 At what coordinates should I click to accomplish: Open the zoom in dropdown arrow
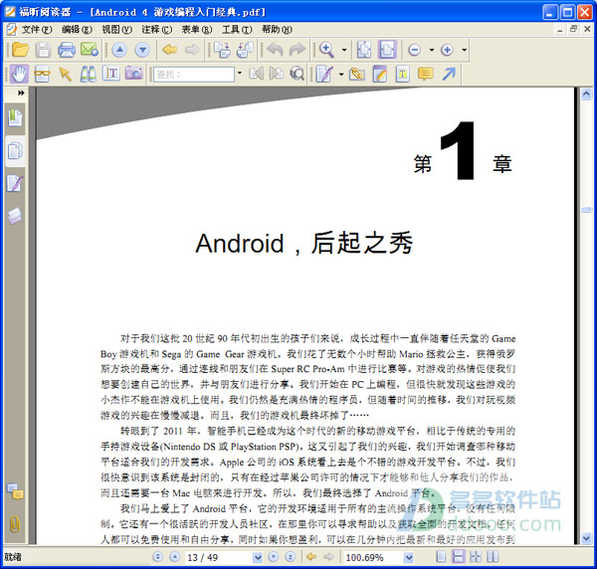coord(464,50)
